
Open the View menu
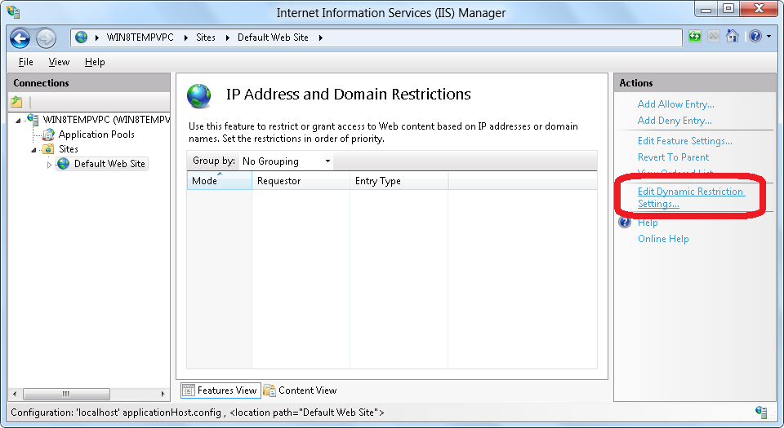click(59, 62)
